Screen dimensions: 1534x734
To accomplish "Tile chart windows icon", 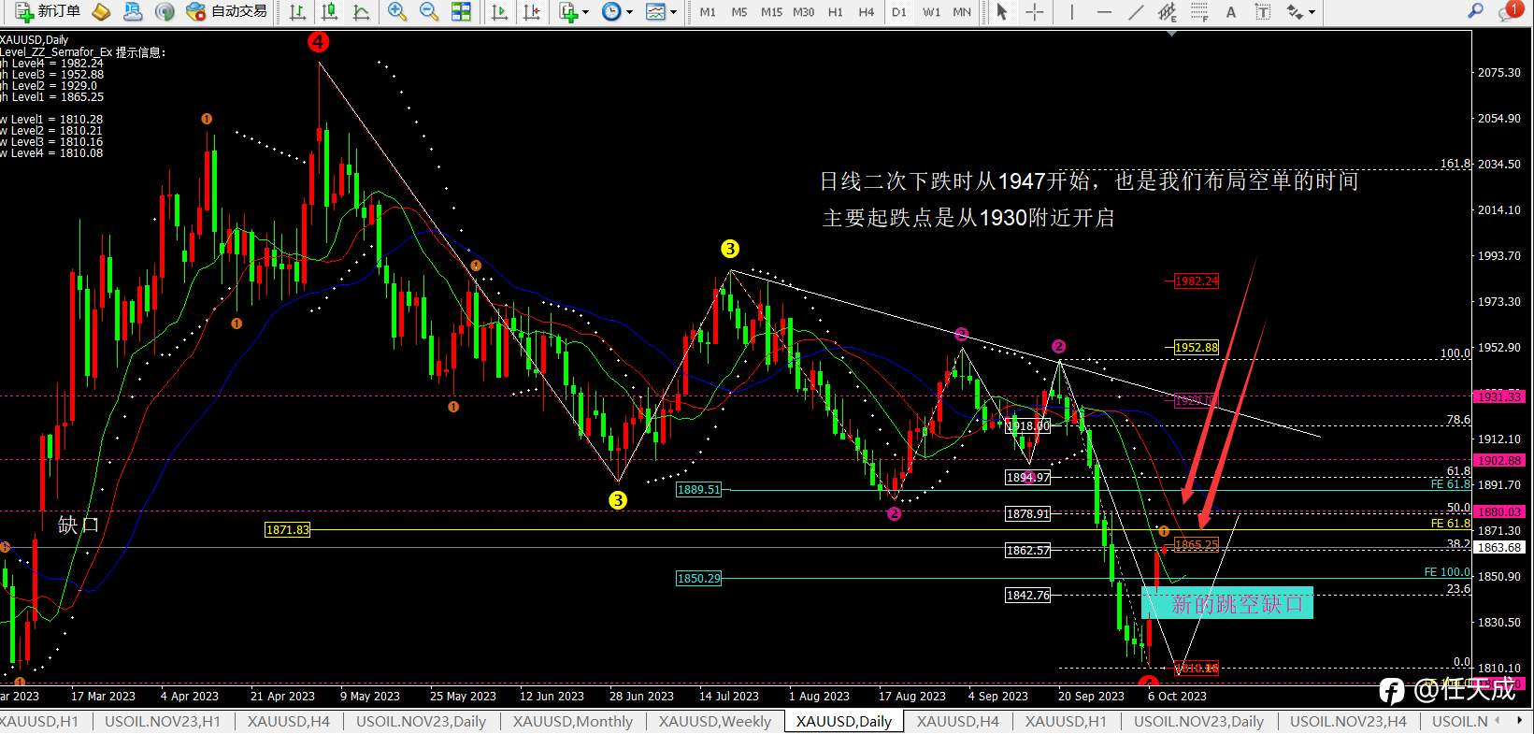I will pyautogui.click(x=461, y=11).
